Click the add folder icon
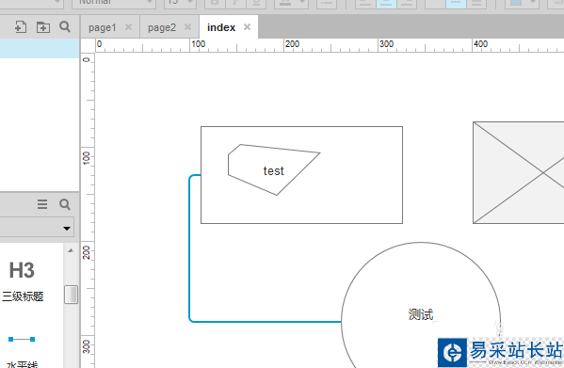Viewport: 564px width, 368px height. coord(43,27)
